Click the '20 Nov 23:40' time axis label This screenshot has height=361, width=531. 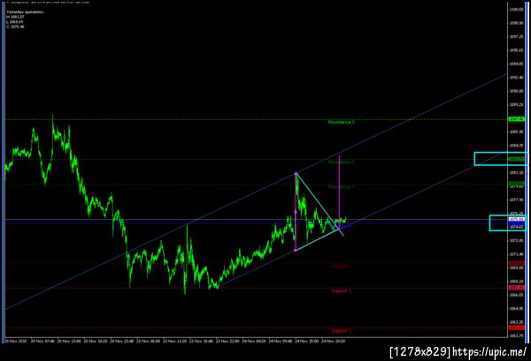(x=122, y=342)
